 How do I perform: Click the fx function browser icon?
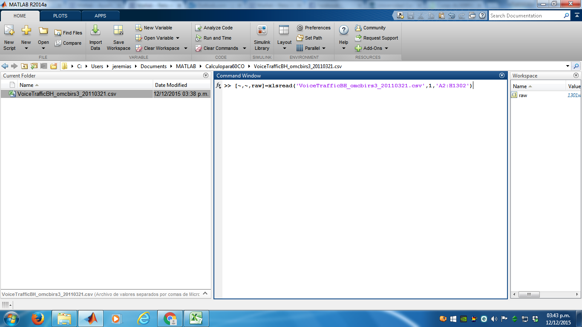pyautogui.click(x=218, y=86)
